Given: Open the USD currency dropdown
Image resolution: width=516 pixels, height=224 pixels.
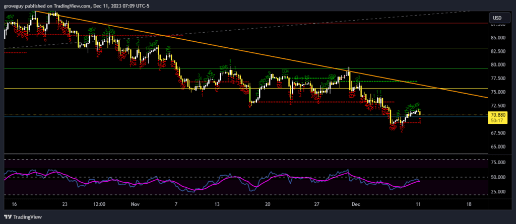Looking at the screenshot, I should (497, 18).
